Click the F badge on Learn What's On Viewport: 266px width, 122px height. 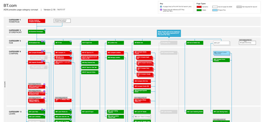(71, 110)
